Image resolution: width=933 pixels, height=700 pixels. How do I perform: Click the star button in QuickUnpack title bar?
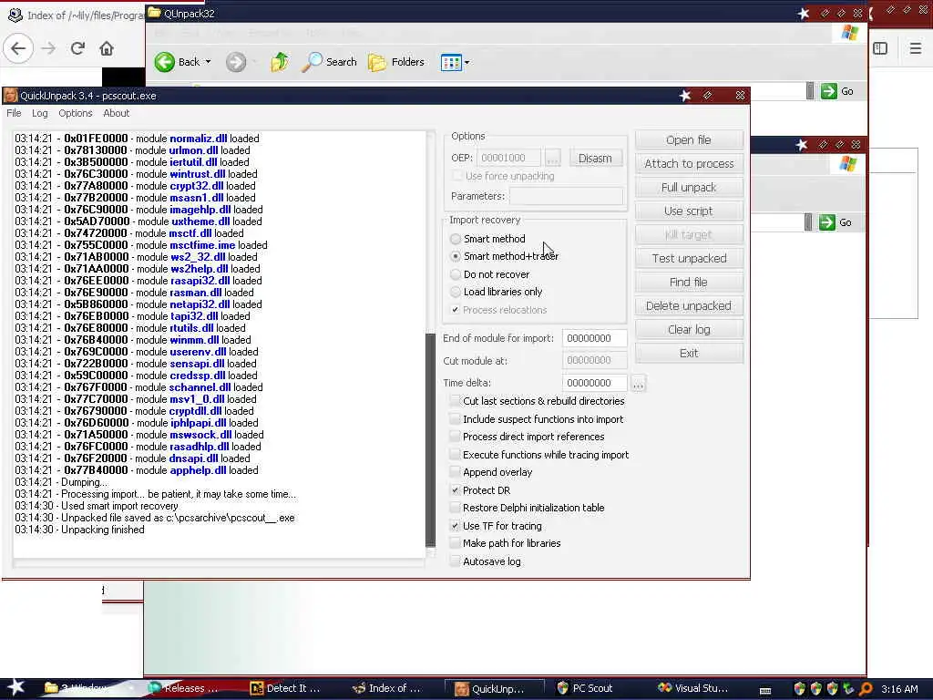tap(685, 95)
